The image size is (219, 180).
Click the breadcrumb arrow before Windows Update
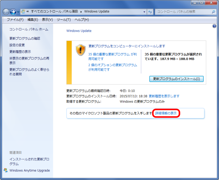[81, 12]
